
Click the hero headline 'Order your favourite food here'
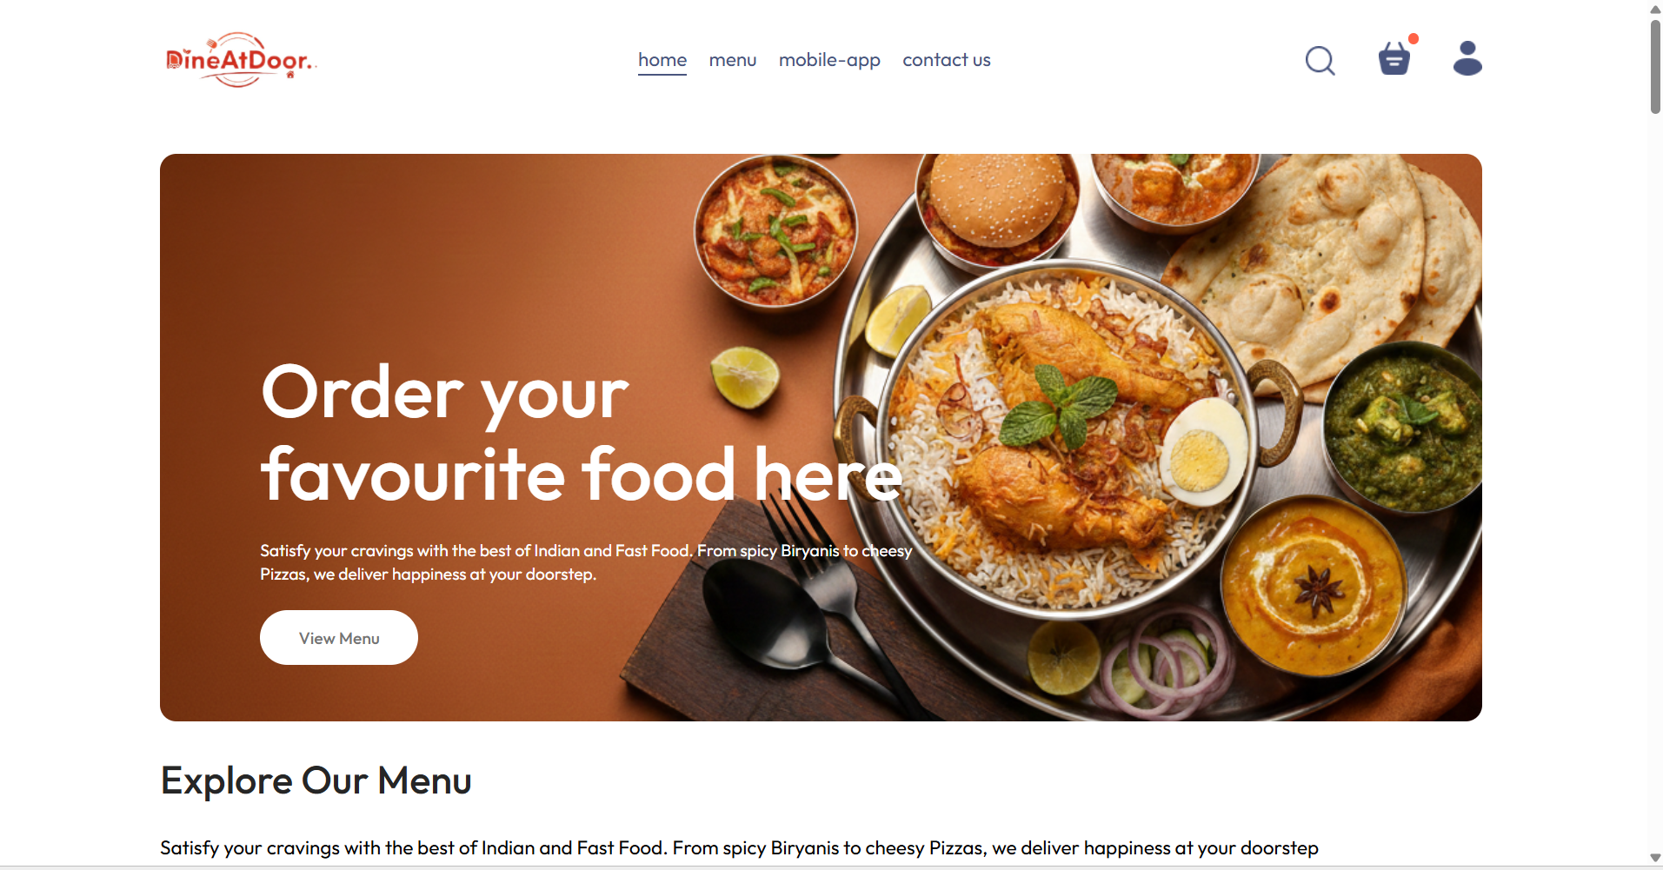(x=582, y=433)
